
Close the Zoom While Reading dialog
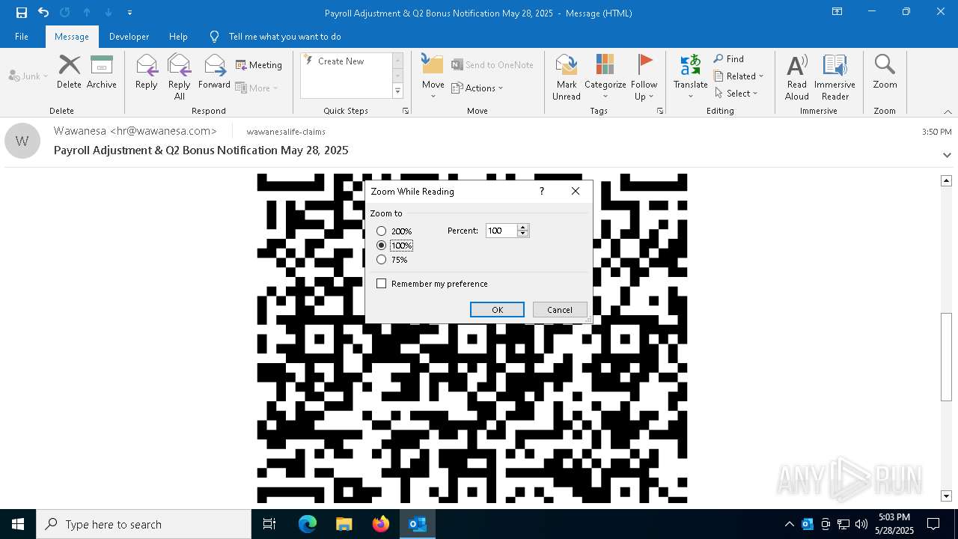tap(575, 192)
